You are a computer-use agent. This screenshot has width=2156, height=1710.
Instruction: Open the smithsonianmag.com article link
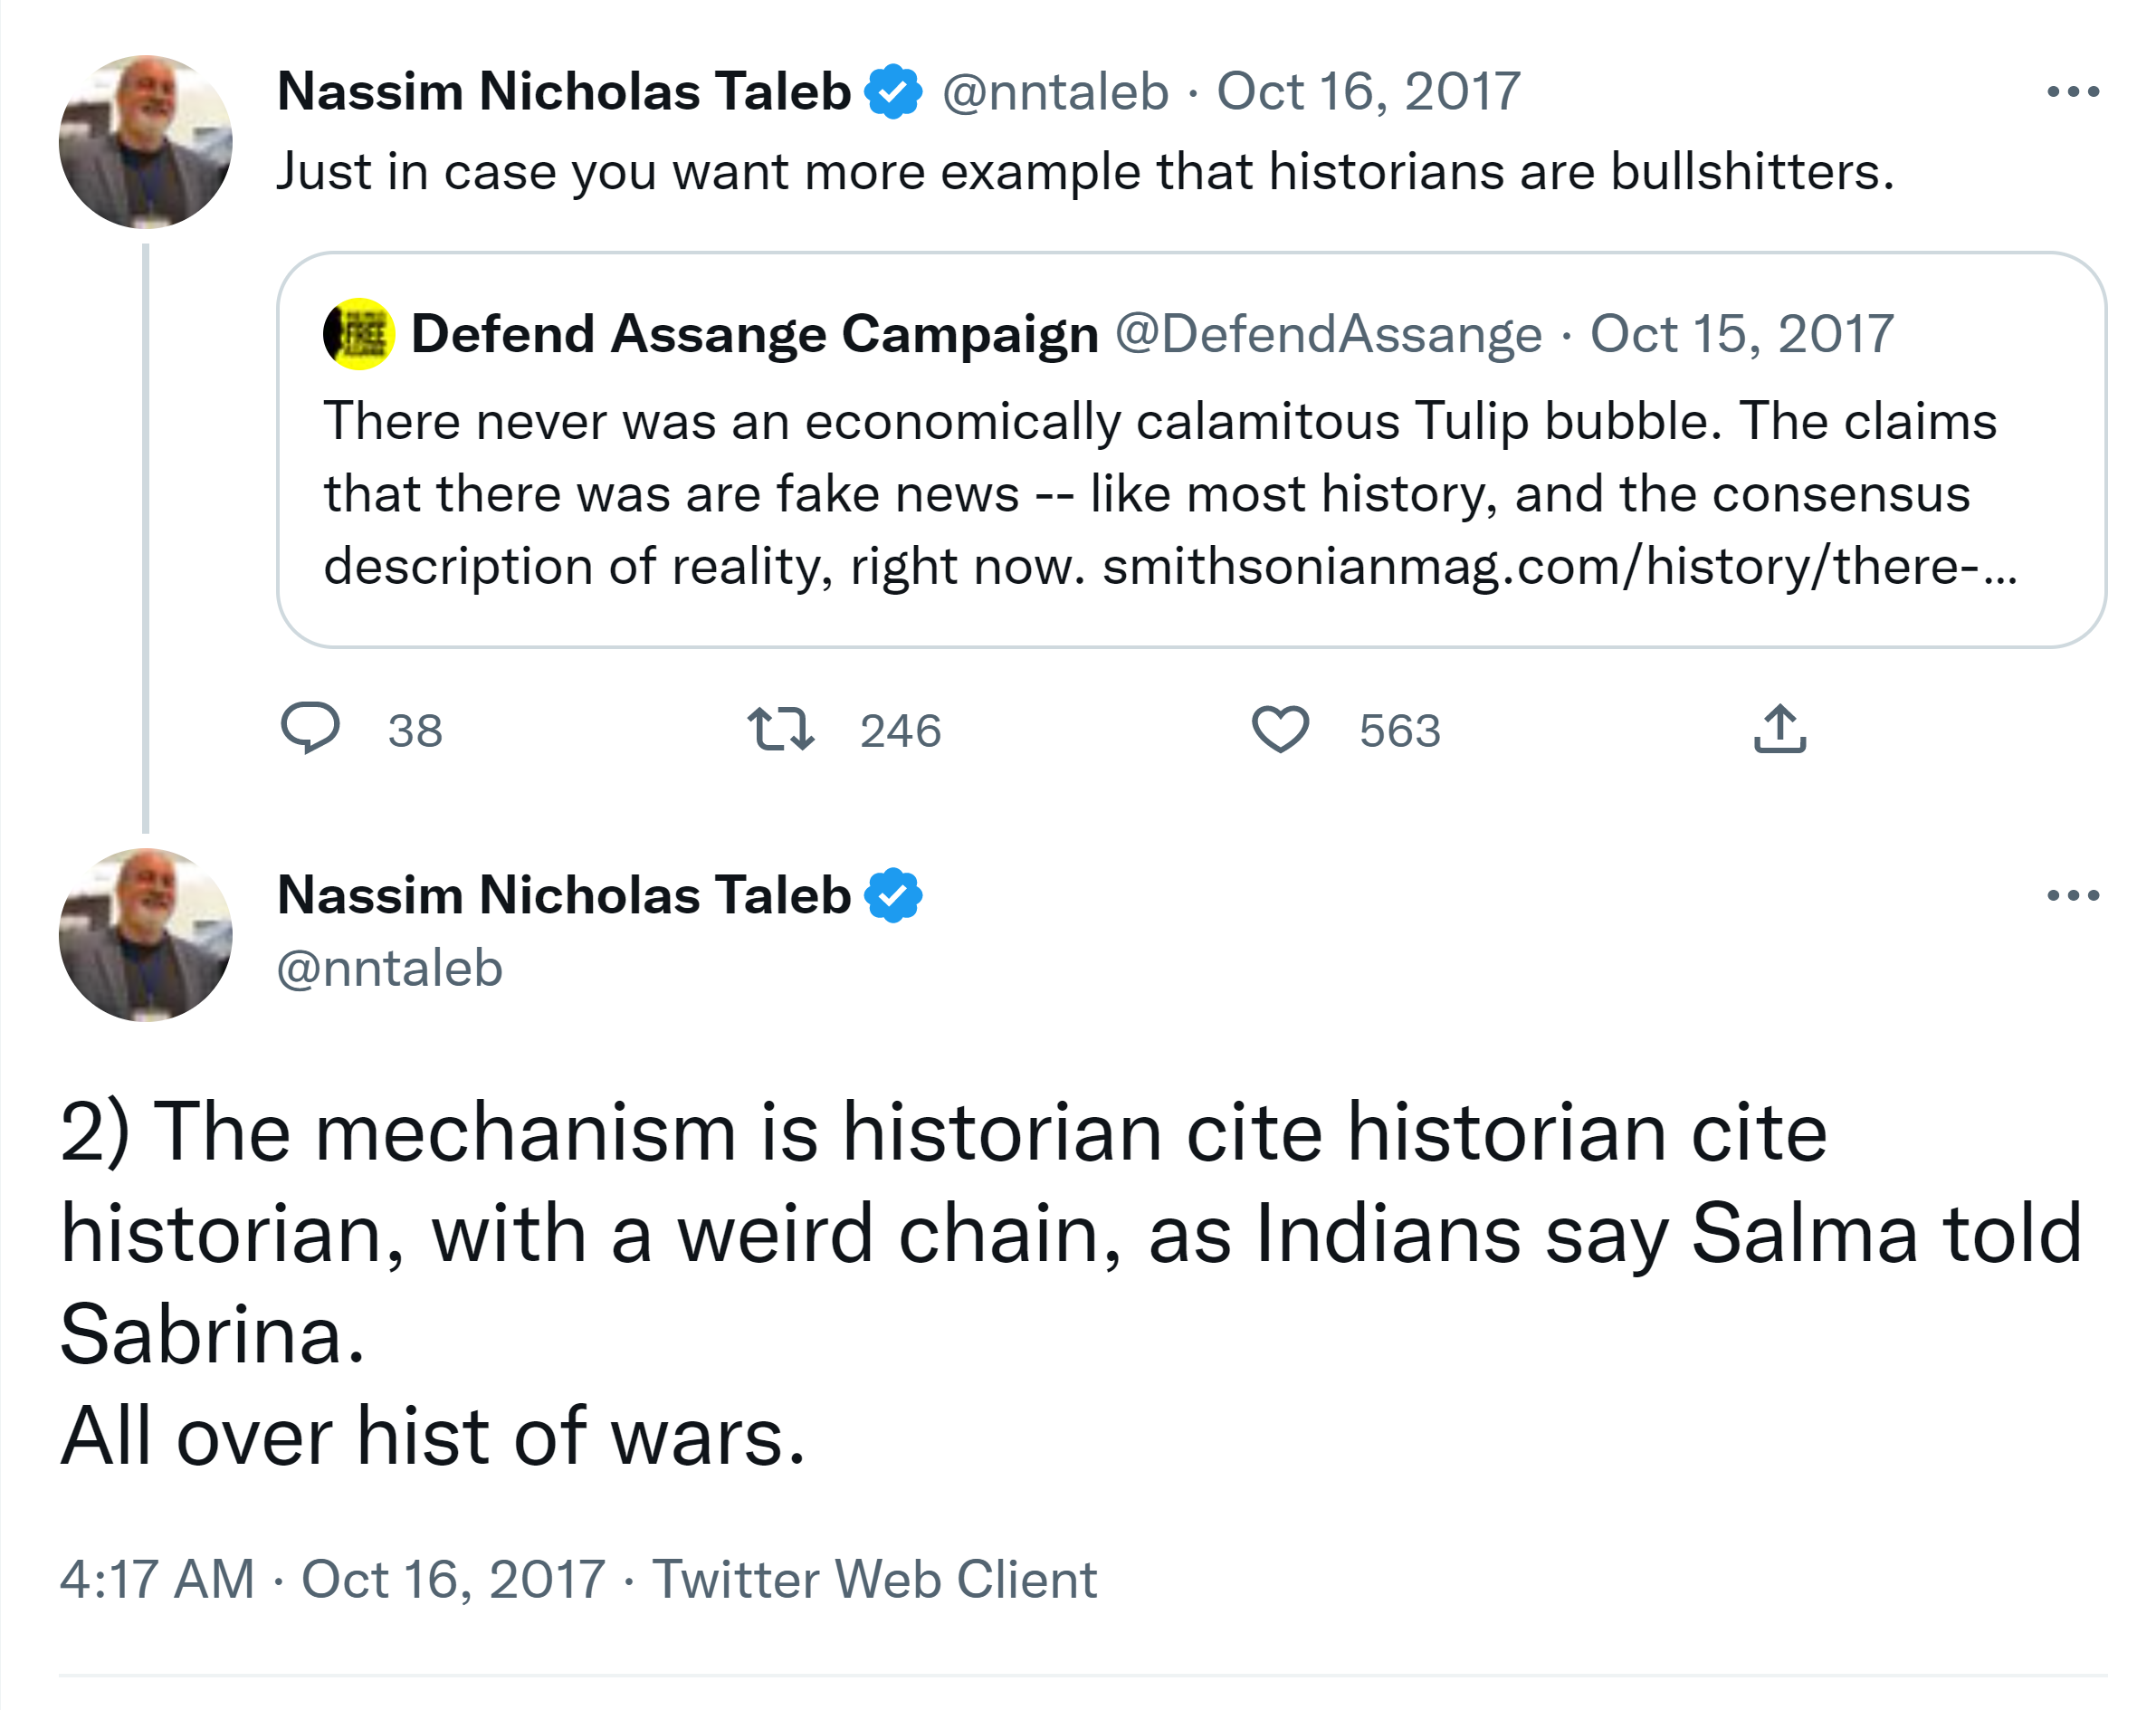click(1560, 567)
